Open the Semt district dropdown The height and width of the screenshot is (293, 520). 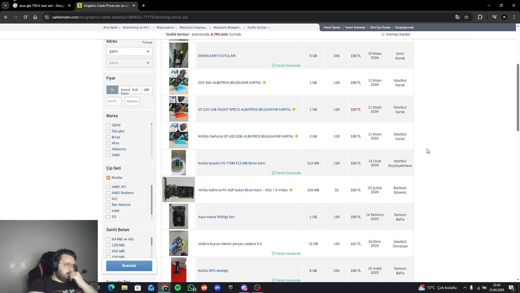pyautogui.click(x=129, y=63)
